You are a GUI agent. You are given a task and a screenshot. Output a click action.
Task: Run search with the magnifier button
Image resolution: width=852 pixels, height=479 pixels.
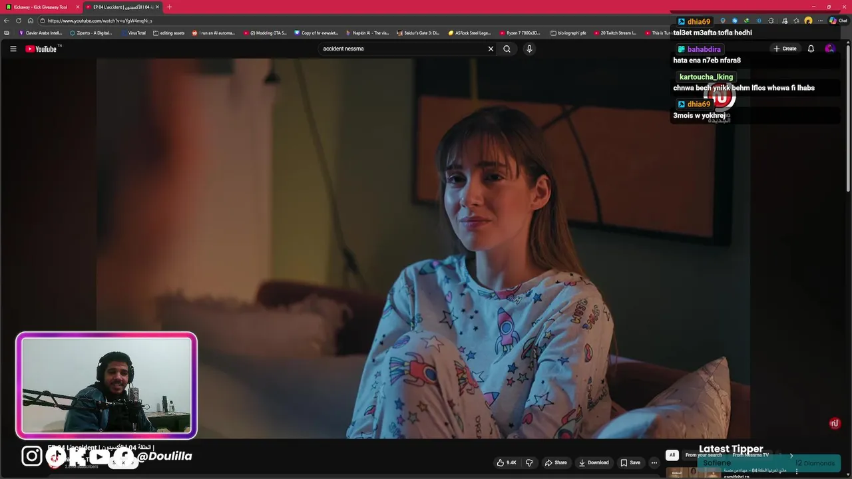pyautogui.click(x=507, y=49)
